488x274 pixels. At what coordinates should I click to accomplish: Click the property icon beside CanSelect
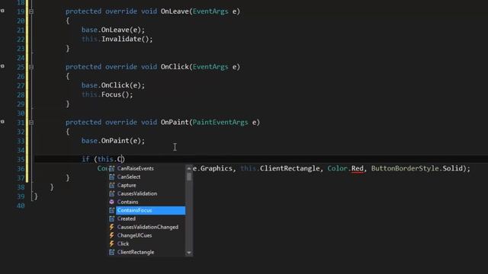[112, 177]
